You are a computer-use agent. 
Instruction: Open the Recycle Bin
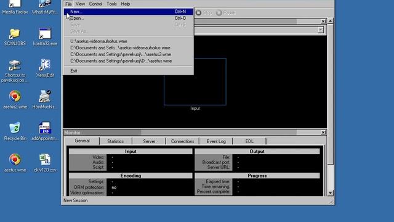click(x=15, y=131)
